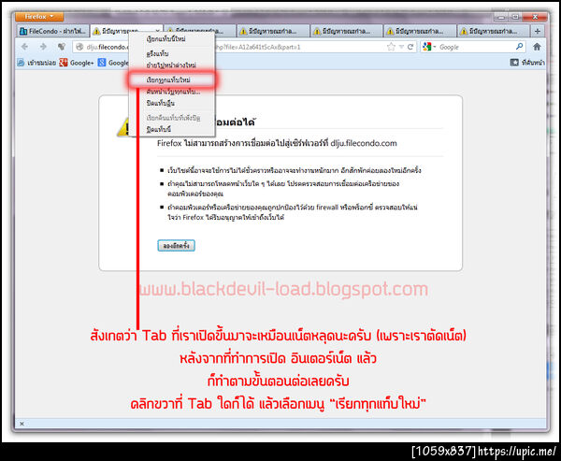
Task: Open the ที่คั่นหน้า bookmarks menu
Action: tap(527, 63)
